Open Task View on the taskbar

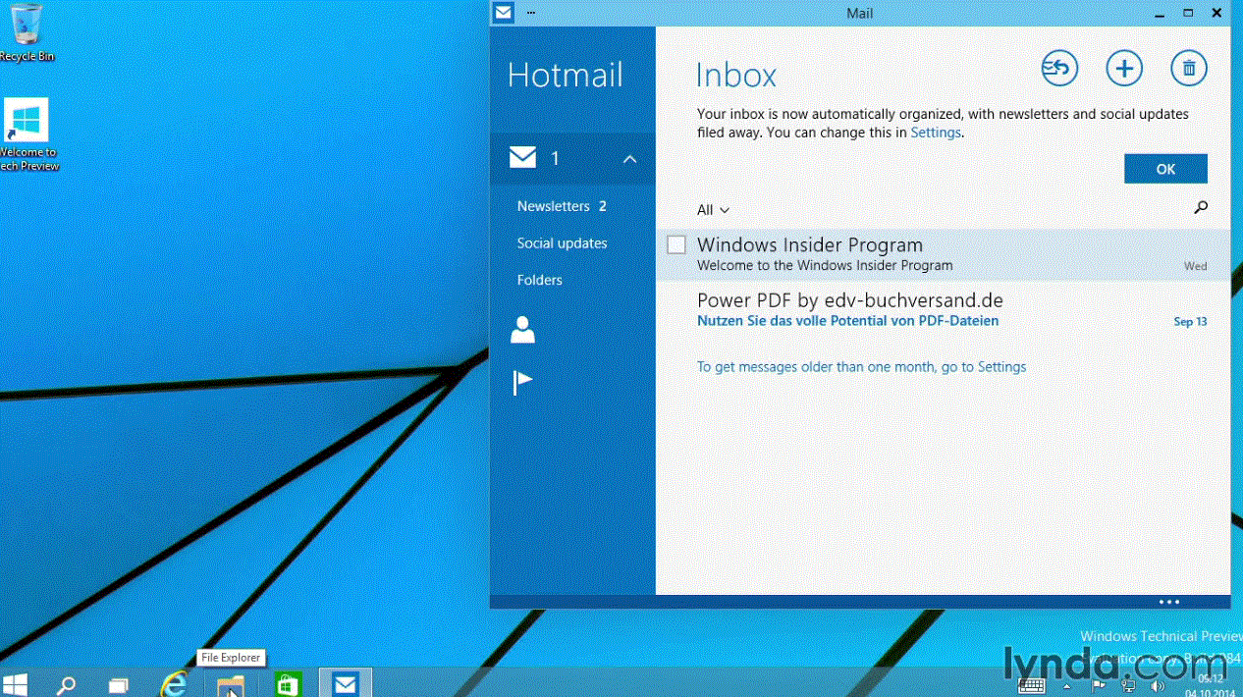[119, 684]
